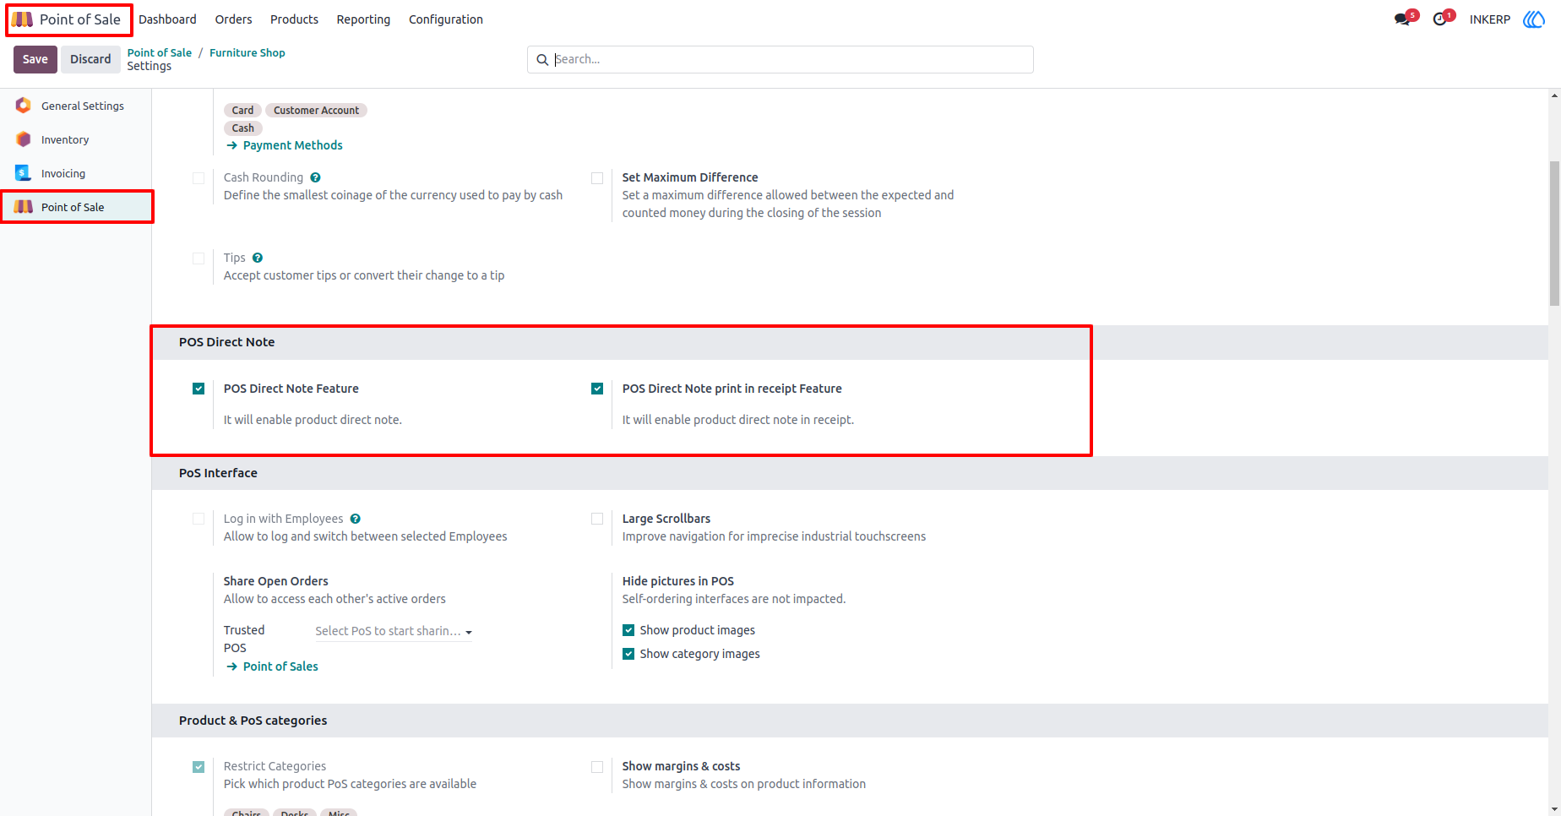Open the Products menu
The height and width of the screenshot is (816, 1561).
(x=294, y=19)
